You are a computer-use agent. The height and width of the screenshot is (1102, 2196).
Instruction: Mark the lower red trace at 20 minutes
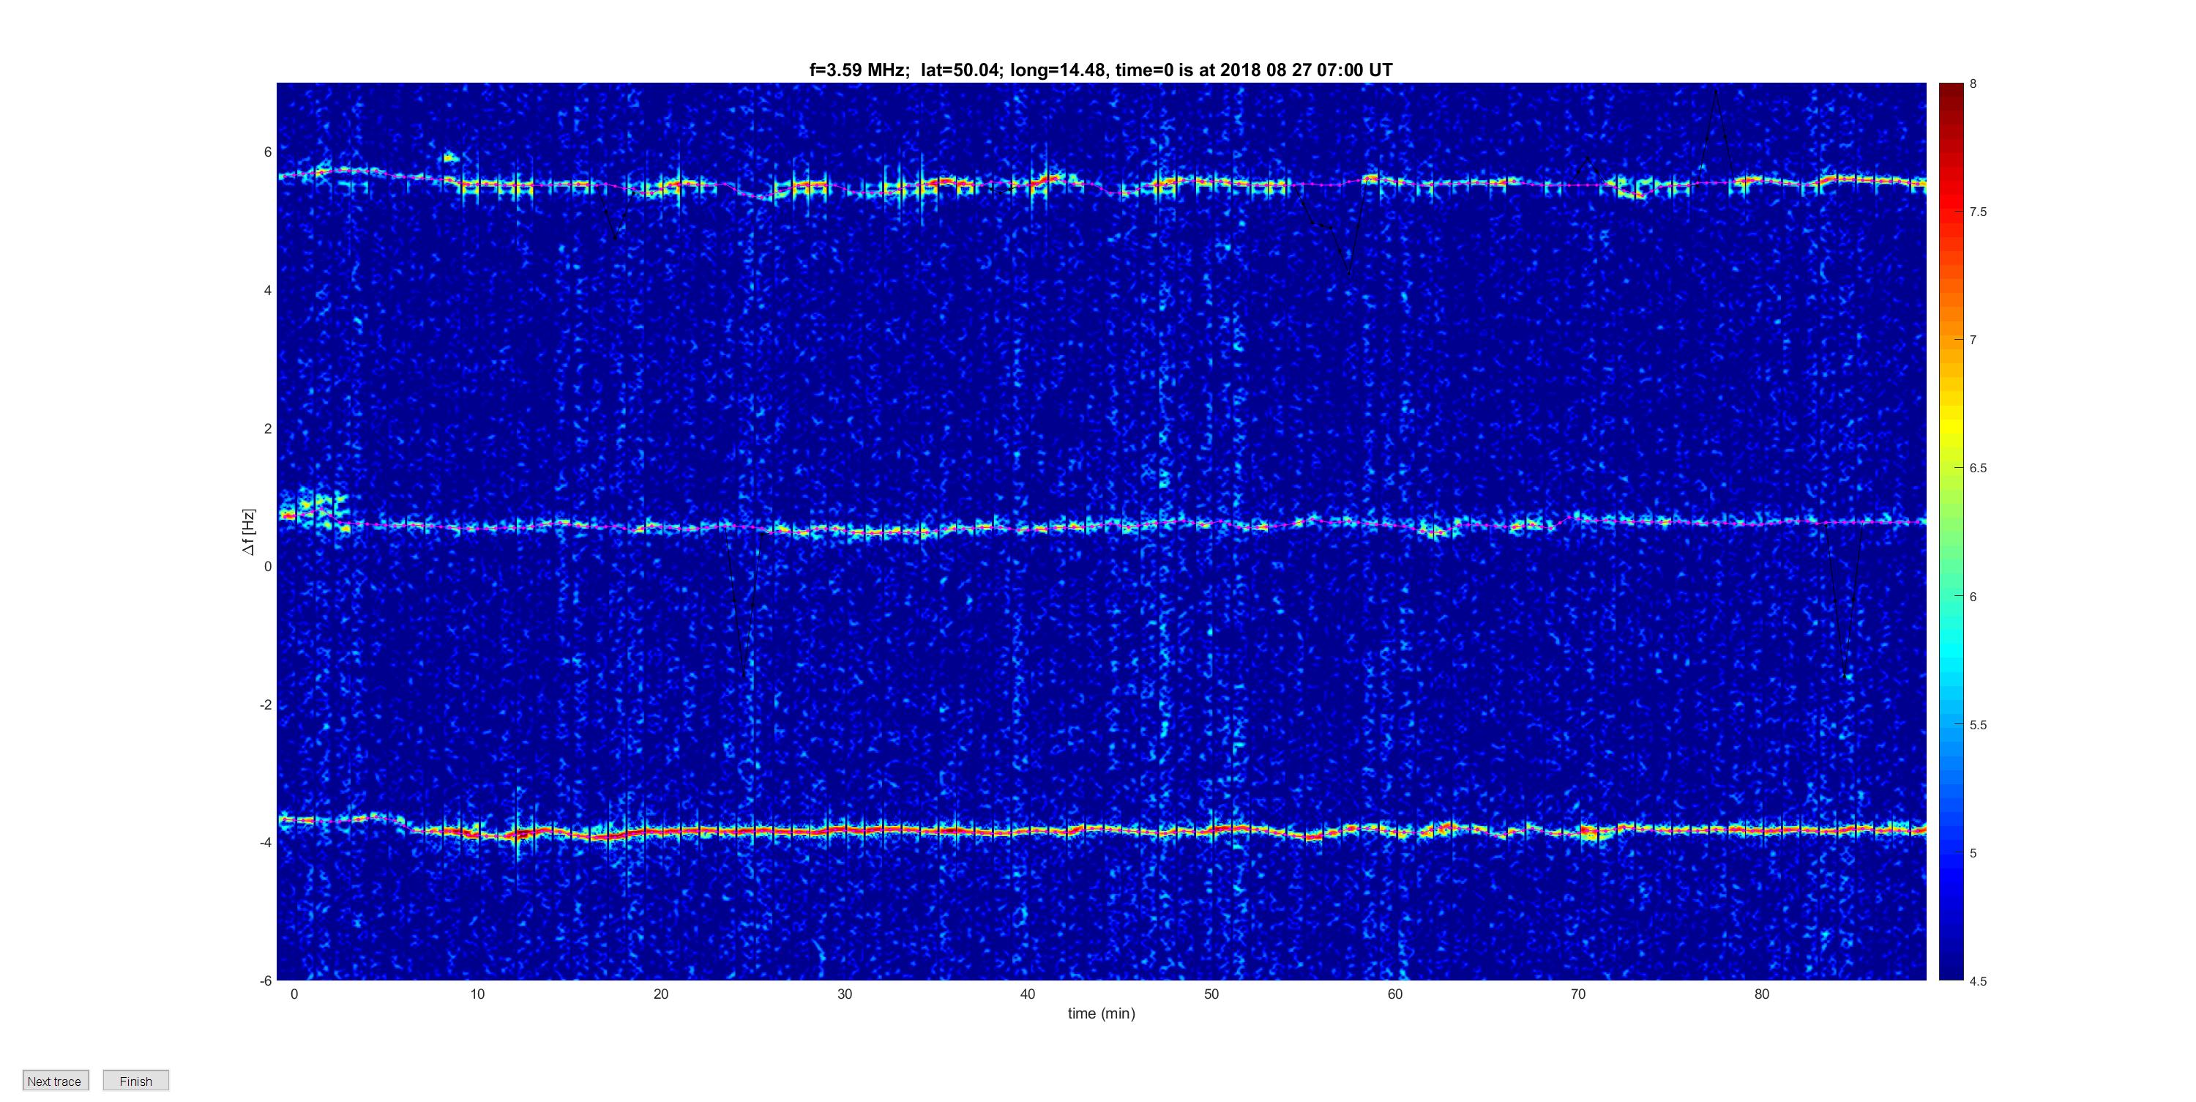(x=661, y=831)
